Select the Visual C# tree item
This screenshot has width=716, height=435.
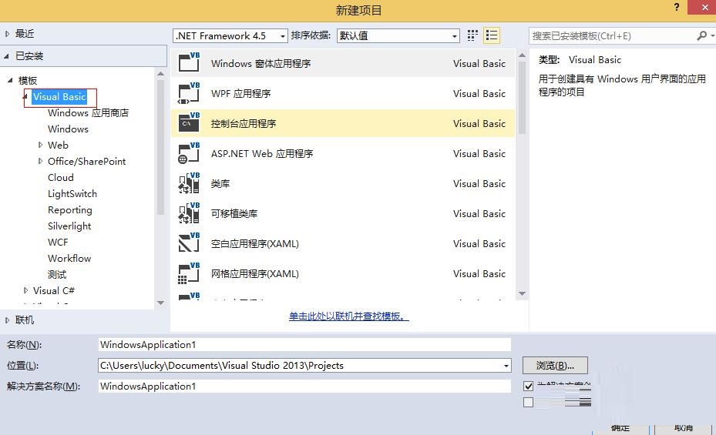[x=53, y=290]
